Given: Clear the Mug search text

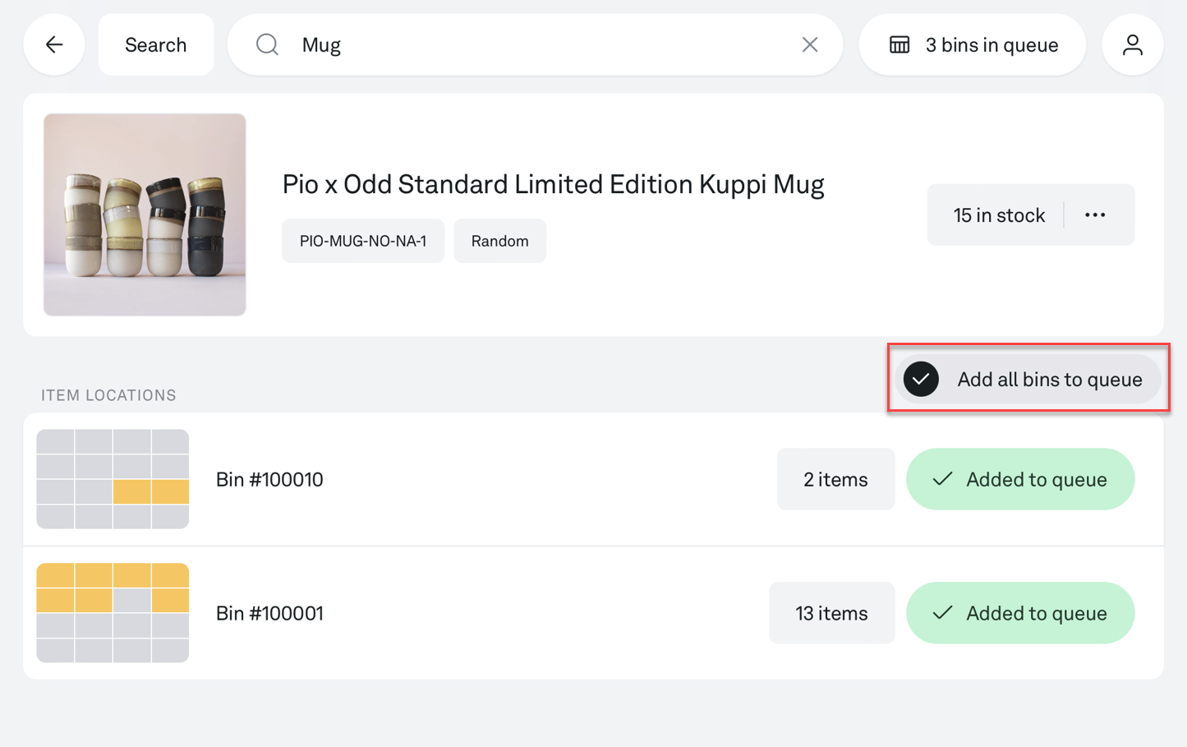Looking at the screenshot, I should click(x=810, y=44).
